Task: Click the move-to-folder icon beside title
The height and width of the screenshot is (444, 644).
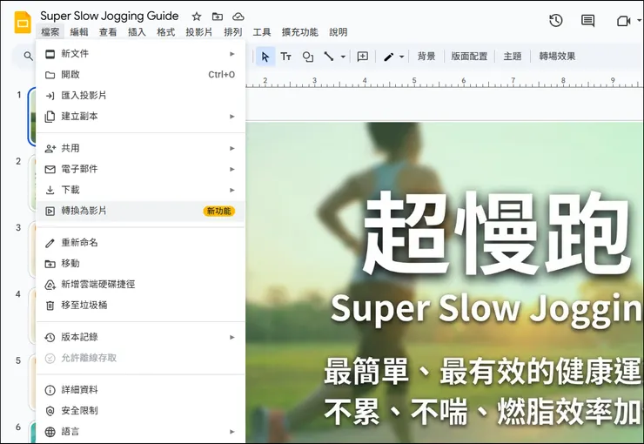Action: pyautogui.click(x=218, y=17)
